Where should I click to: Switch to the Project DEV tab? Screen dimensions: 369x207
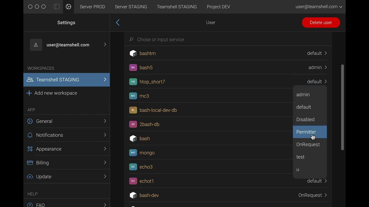pos(218,7)
